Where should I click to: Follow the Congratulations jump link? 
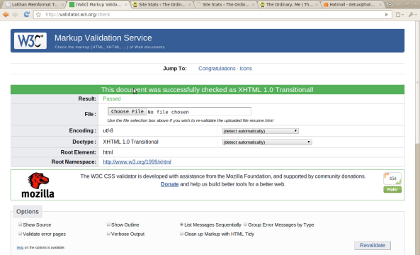pyautogui.click(x=217, y=69)
